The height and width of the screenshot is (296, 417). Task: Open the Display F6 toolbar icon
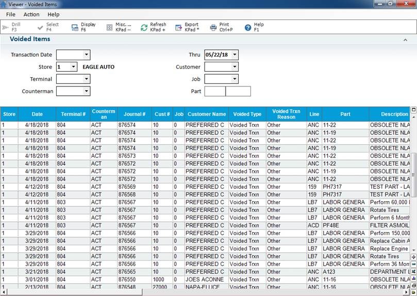75,27
